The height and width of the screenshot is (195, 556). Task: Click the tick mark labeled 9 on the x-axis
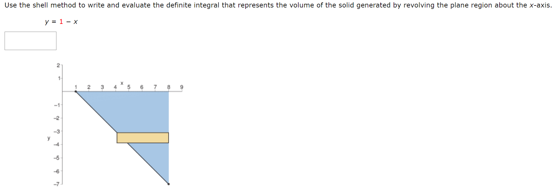[181, 87]
